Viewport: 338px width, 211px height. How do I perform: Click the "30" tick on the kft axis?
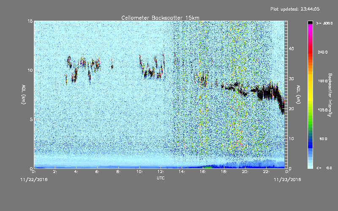tap(291, 79)
